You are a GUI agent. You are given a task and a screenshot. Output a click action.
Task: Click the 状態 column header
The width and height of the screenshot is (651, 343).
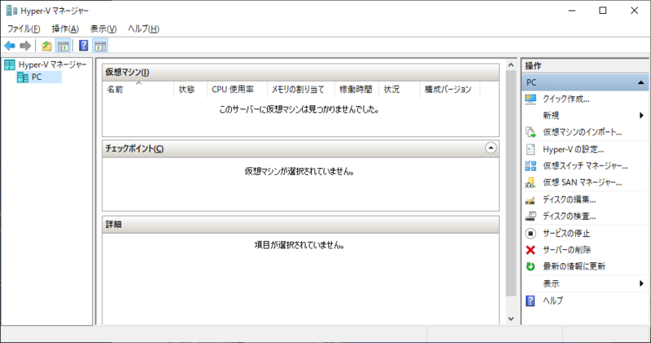tap(190, 90)
